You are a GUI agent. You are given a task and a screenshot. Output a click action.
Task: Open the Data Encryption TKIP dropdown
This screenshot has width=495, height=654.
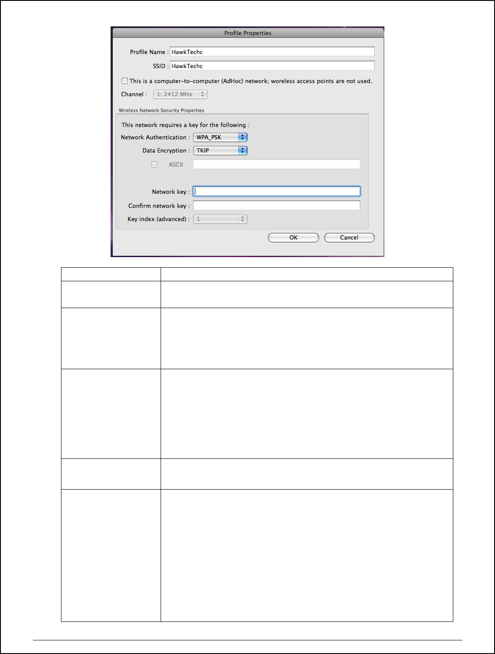[220, 150]
